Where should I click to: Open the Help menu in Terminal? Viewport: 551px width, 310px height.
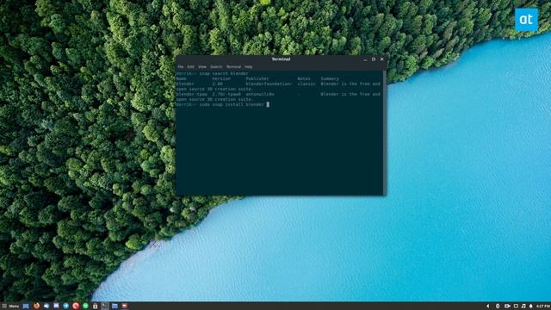click(x=249, y=67)
